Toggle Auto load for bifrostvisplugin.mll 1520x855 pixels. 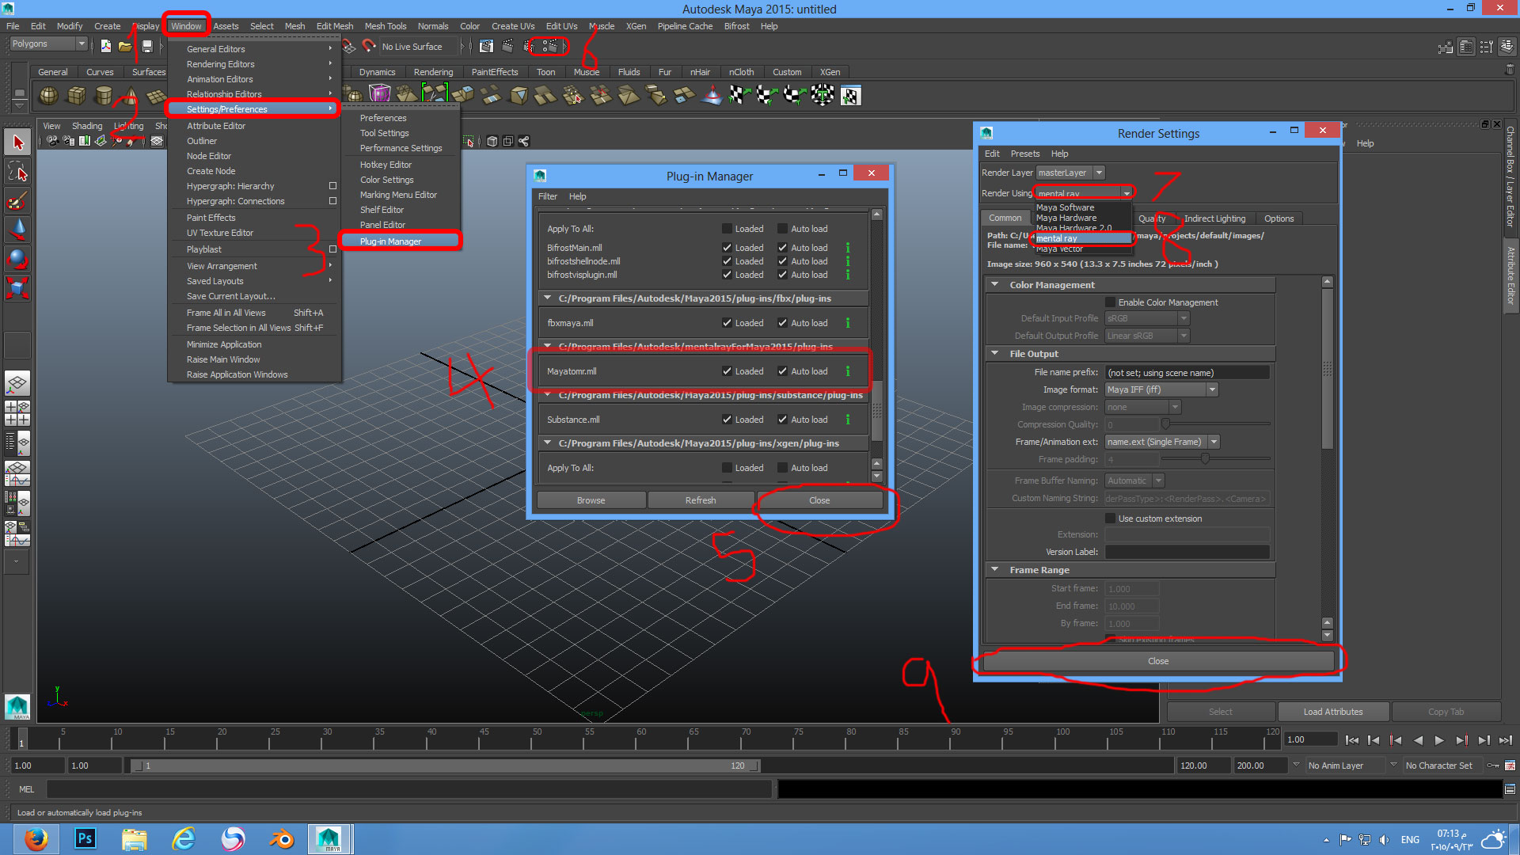(782, 275)
